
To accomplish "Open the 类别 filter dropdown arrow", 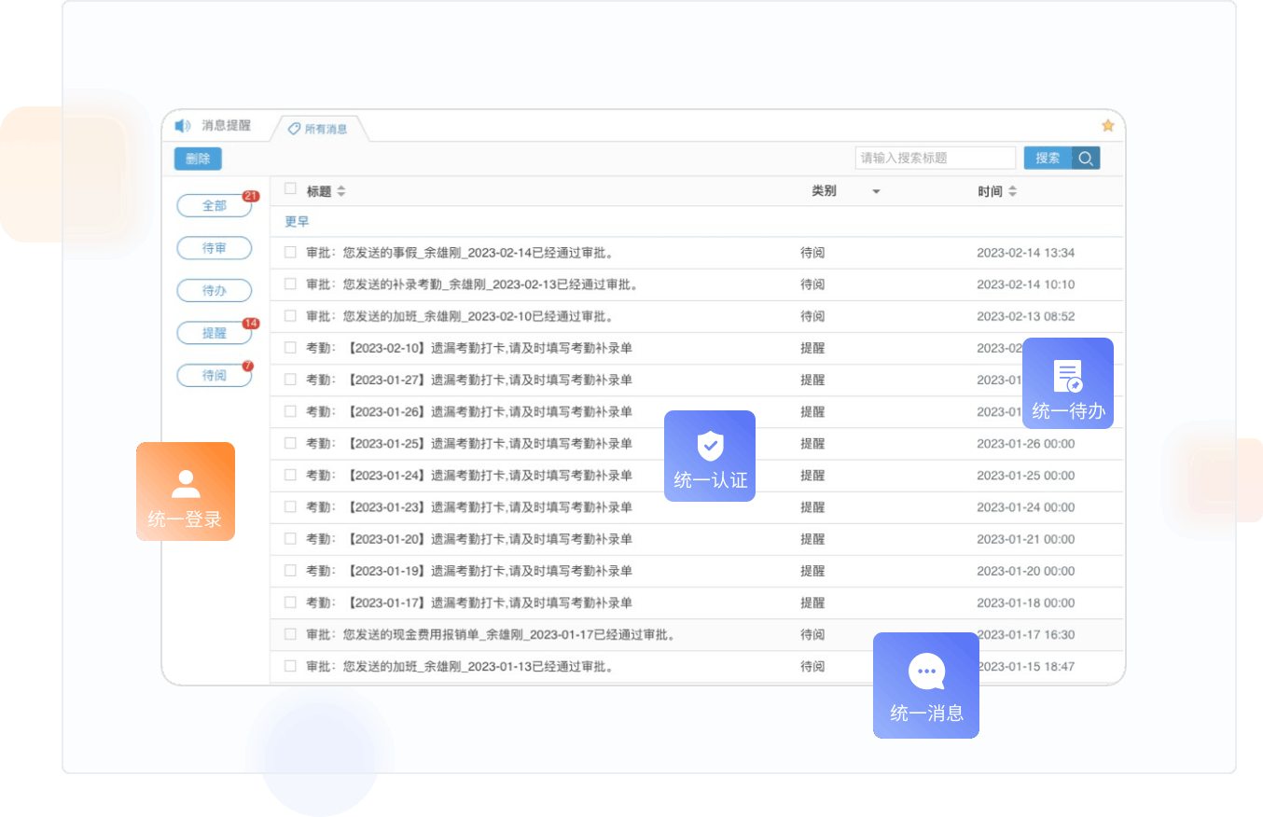I will (876, 192).
